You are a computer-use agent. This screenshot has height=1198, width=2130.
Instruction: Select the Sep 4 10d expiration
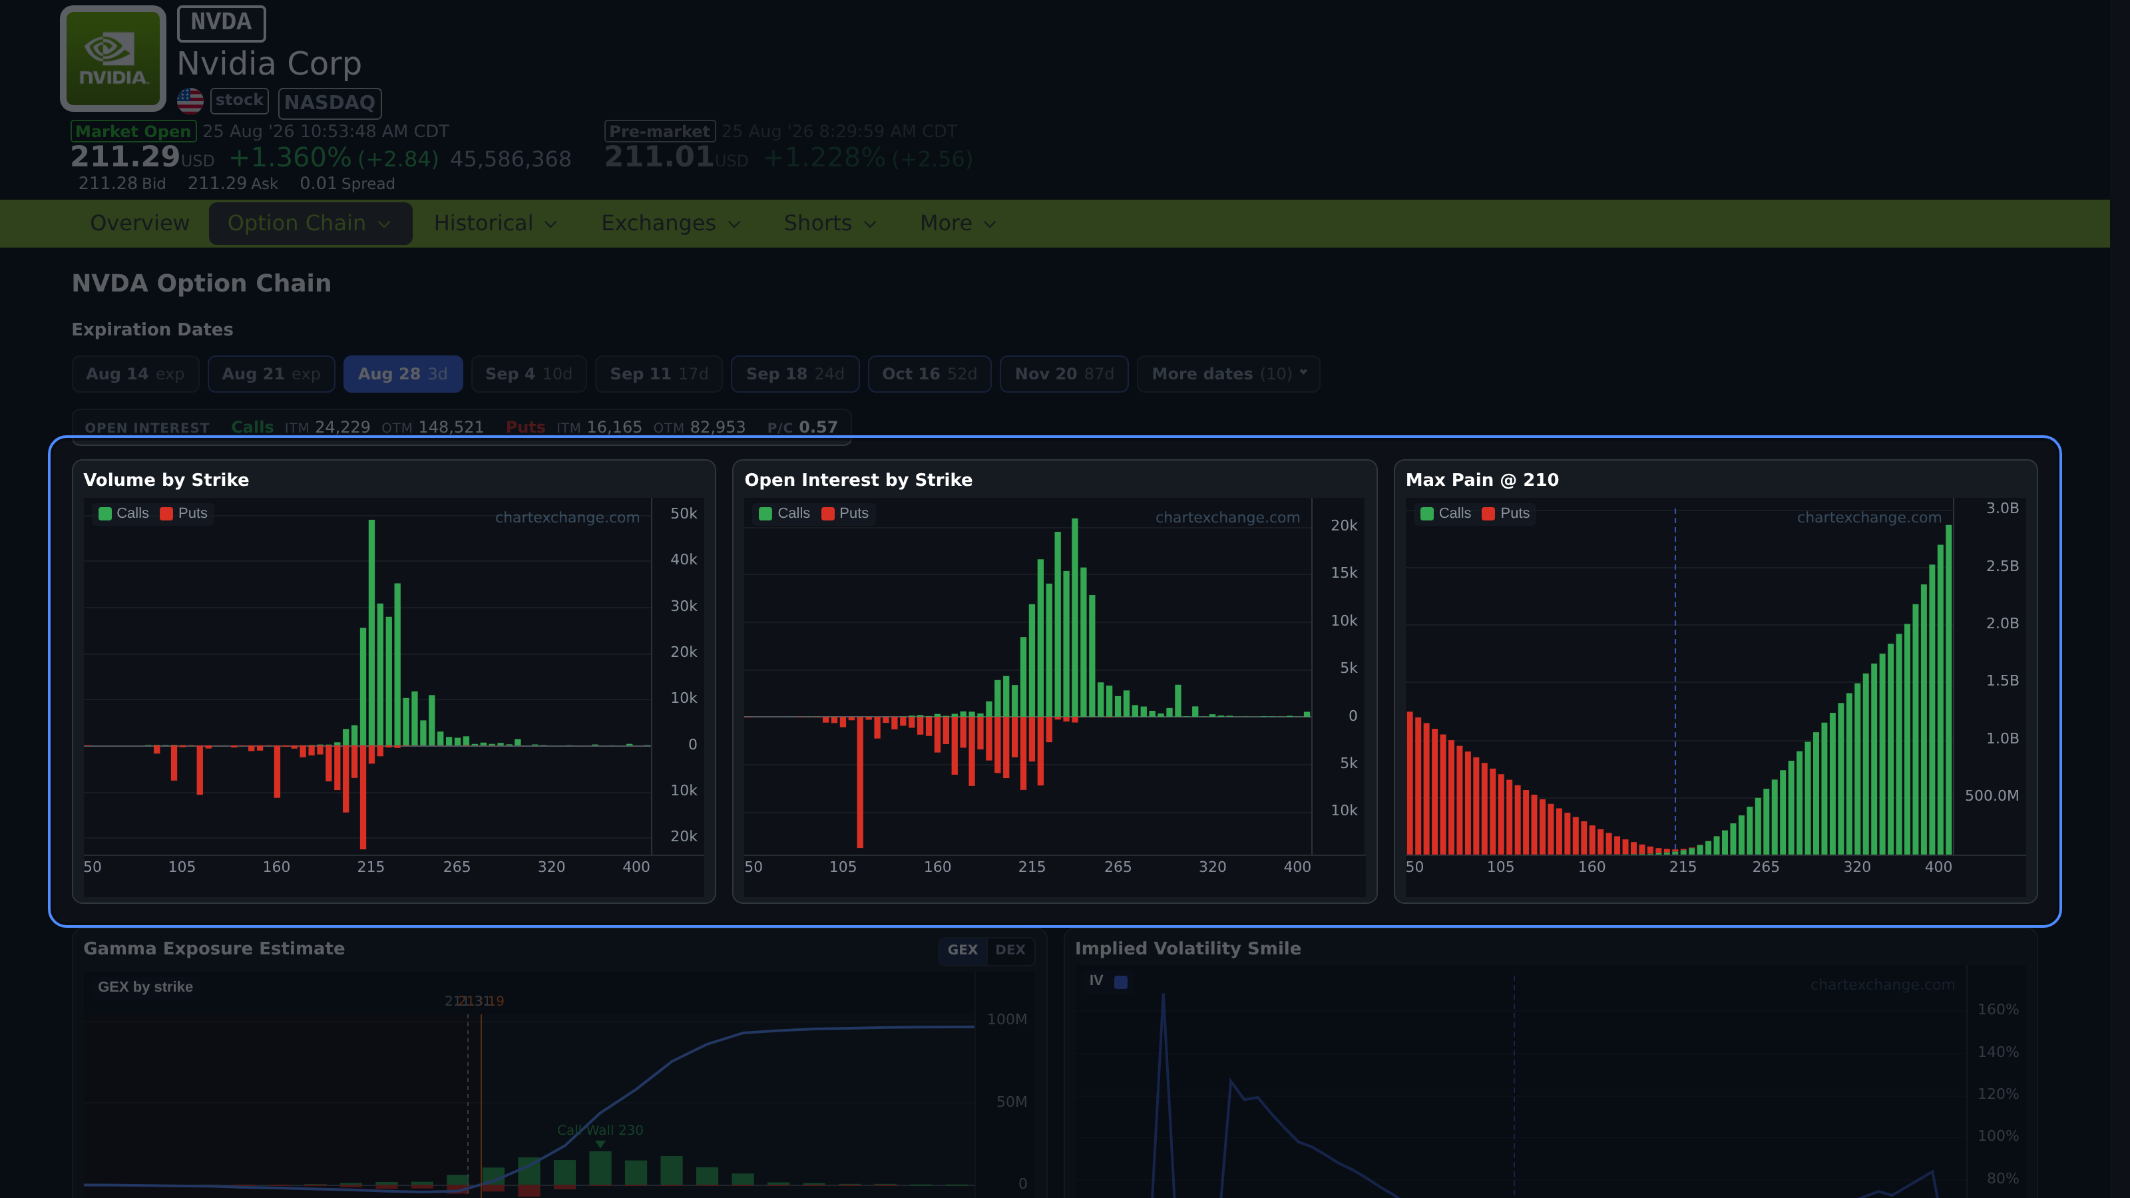click(529, 373)
